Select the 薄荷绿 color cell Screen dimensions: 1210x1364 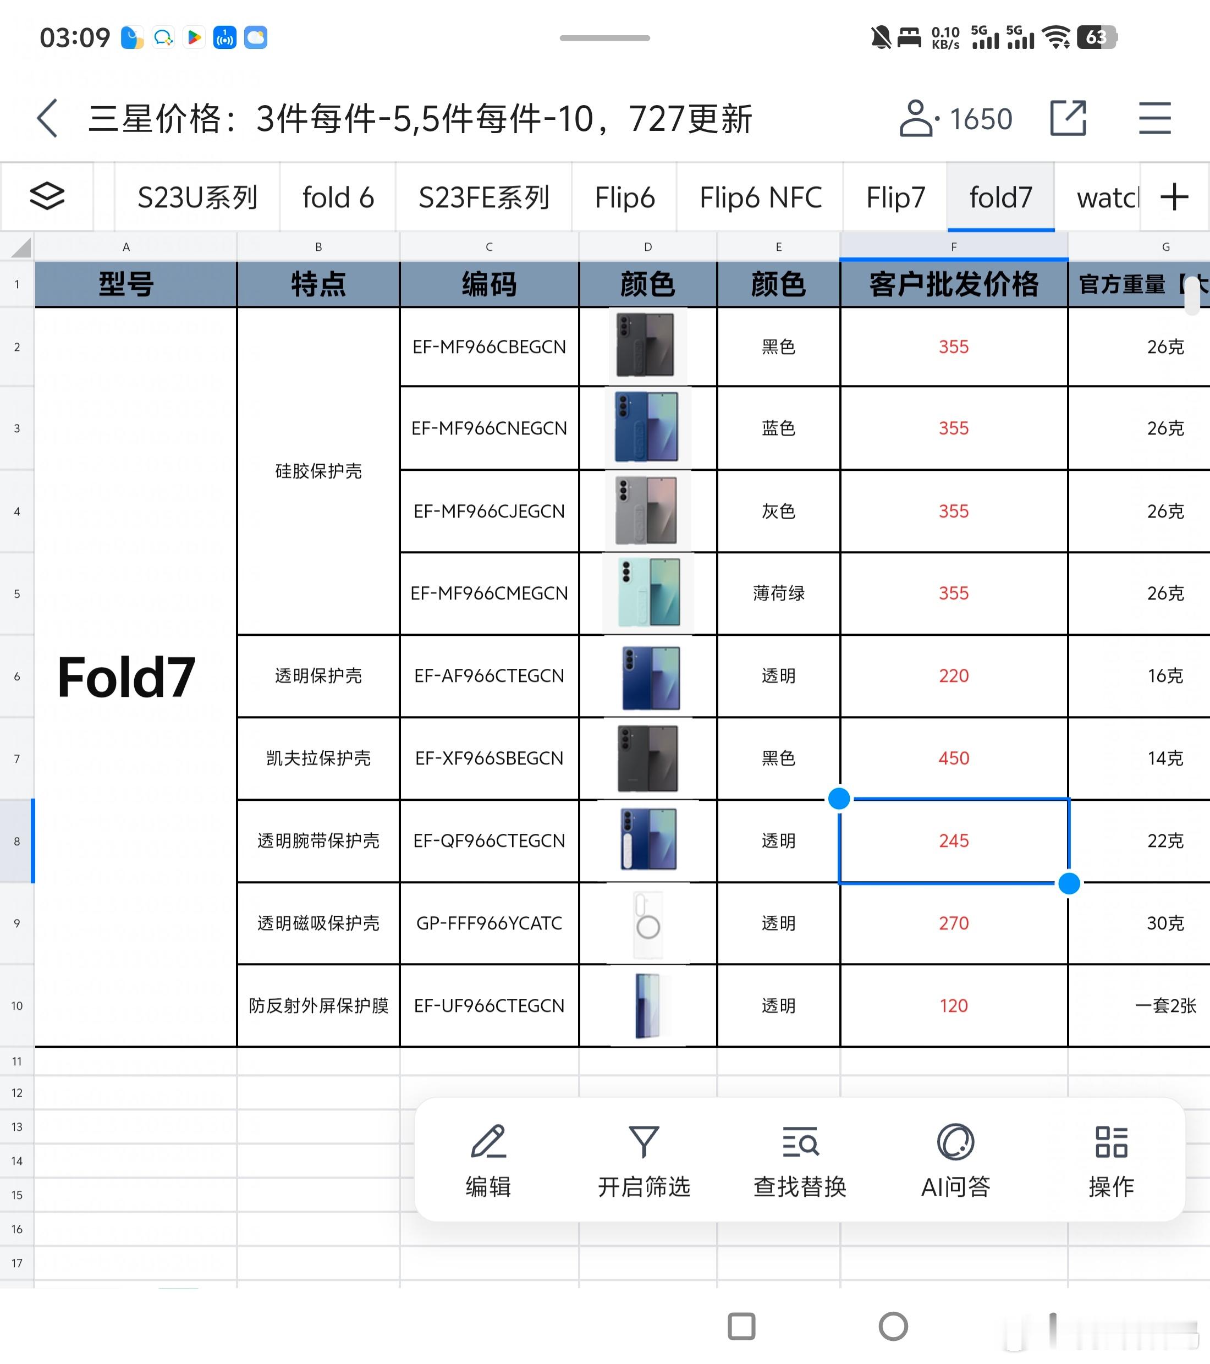point(778,593)
